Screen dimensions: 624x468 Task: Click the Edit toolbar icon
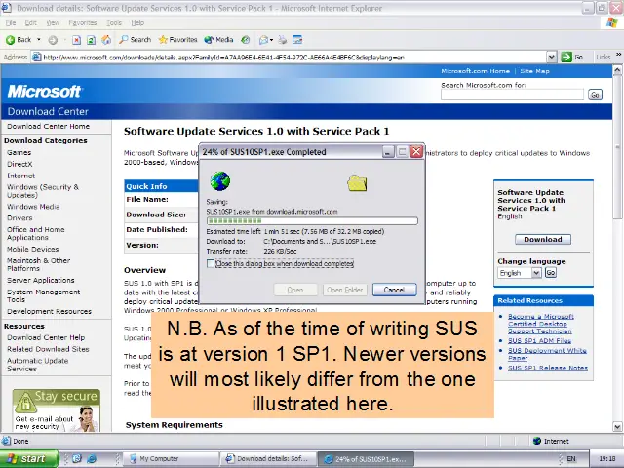297,40
